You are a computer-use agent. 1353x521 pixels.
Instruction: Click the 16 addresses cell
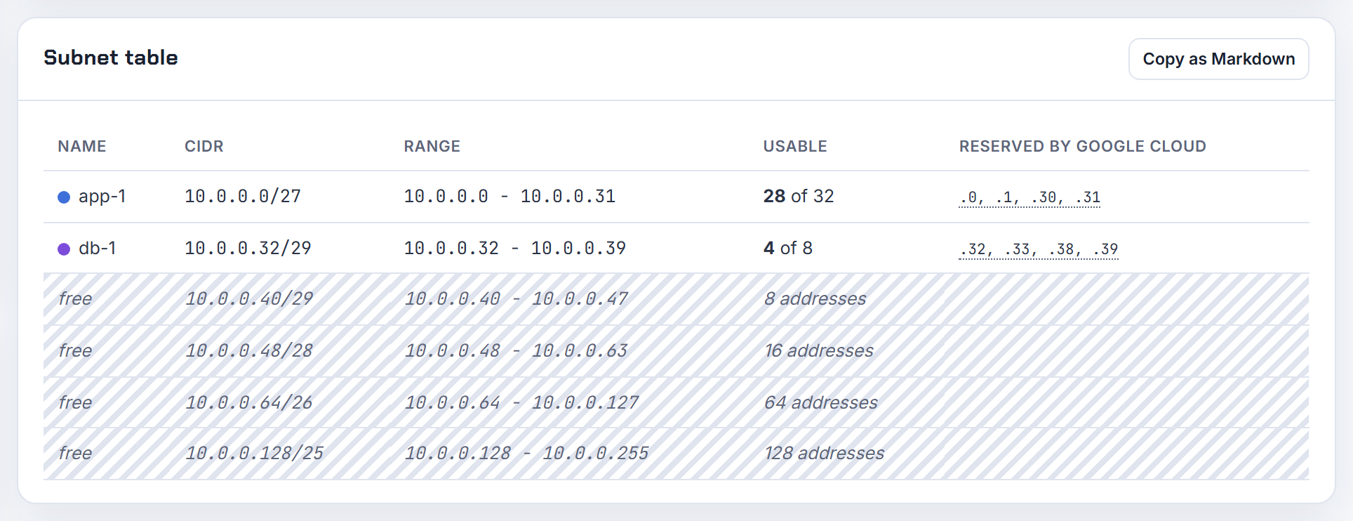click(819, 351)
